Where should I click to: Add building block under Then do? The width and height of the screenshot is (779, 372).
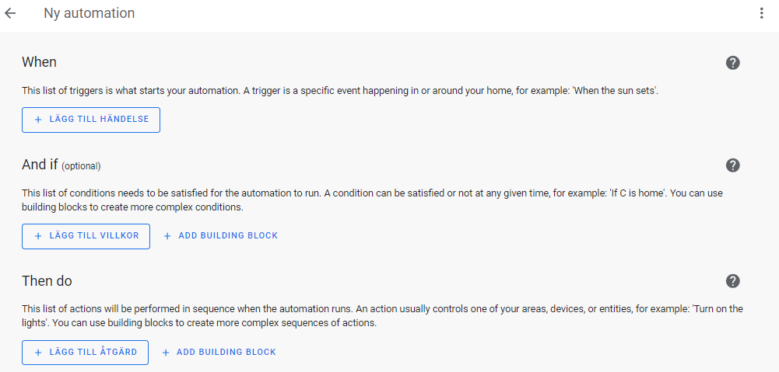coord(219,353)
